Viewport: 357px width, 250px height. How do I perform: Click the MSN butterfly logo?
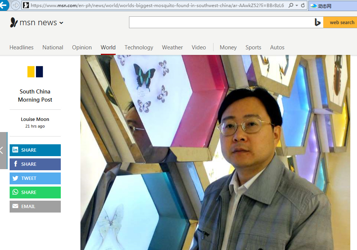14,22
